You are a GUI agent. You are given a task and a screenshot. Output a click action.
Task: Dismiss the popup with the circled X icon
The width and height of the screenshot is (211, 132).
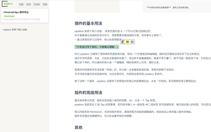(x=132, y=42)
